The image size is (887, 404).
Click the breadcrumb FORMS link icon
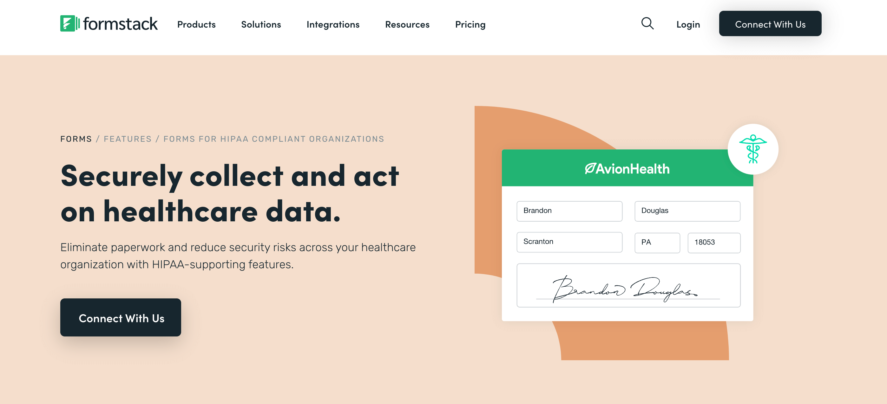76,139
